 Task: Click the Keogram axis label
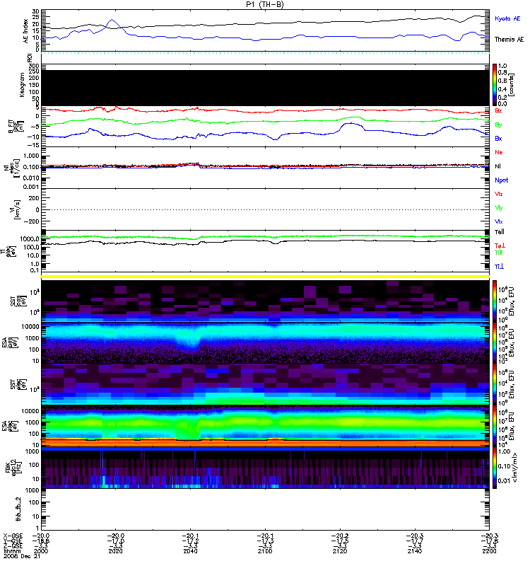(x=23, y=84)
